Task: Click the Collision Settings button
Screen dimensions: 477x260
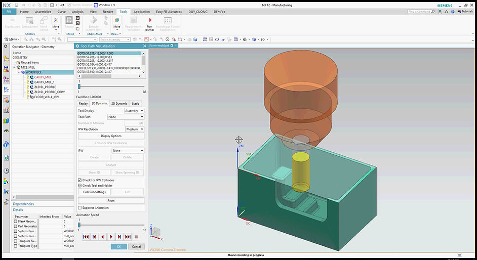Action: pyautogui.click(x=94, y=192)
